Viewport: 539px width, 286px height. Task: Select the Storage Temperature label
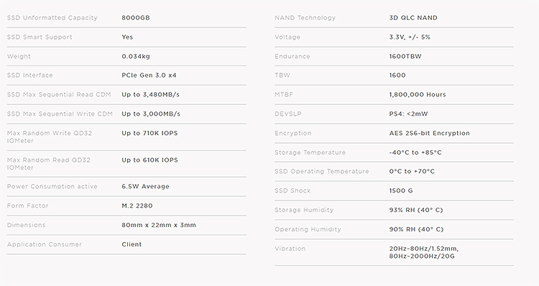coord(310,152)
